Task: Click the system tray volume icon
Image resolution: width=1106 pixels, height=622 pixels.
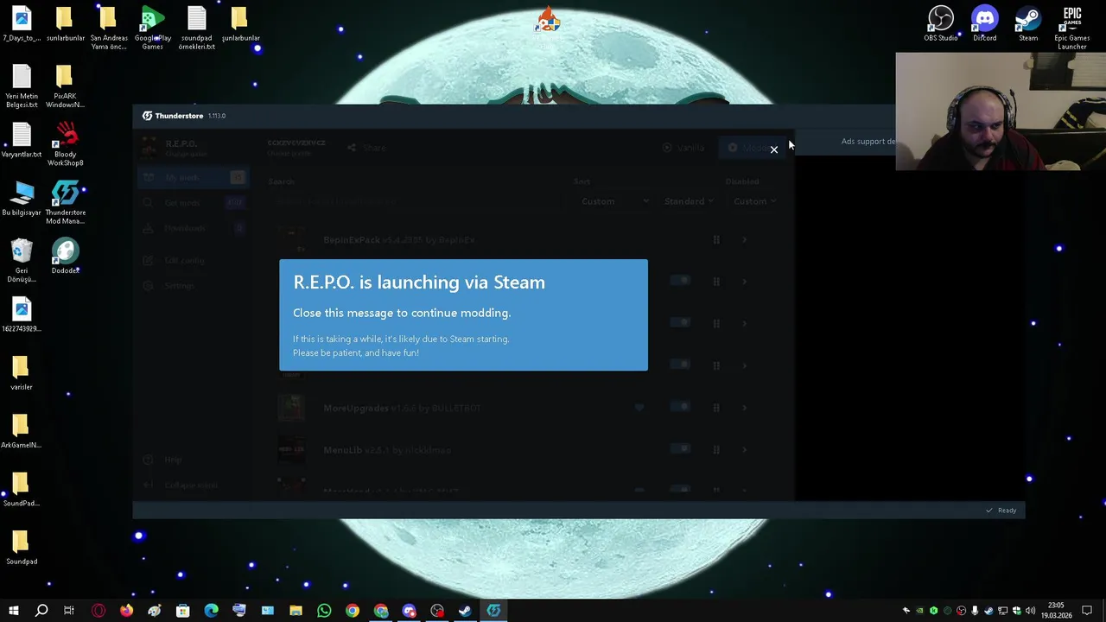Action: pos(1030,611)
